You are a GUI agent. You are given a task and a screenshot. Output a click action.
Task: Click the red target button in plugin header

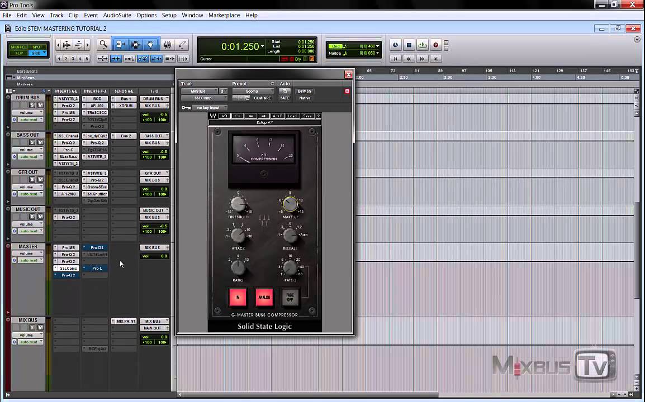tap(347, 91)
